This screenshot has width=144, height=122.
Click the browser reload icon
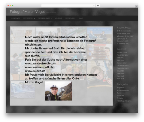94,6
